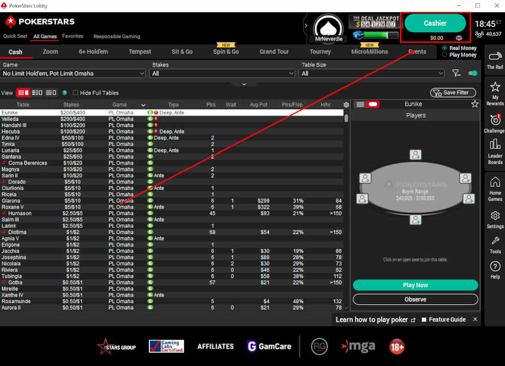Take the top open seat at table
The height and width of the screenshot is (366, 505).
click(x=415, y=155)
